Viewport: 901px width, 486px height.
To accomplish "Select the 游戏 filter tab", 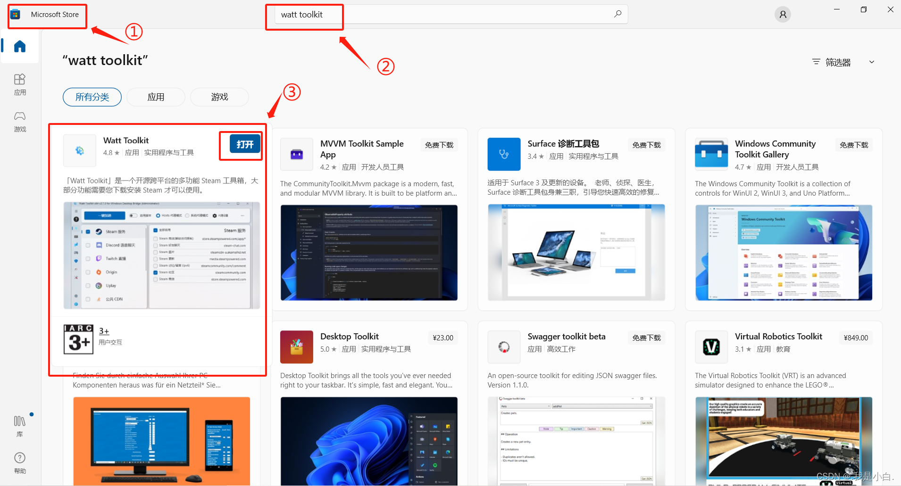I will 219,97.
